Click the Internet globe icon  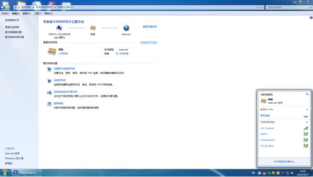point(126,28)
